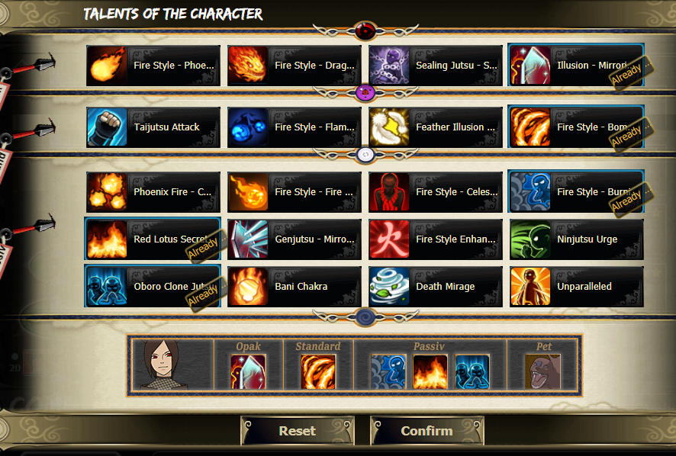Click the character portrait in the summary bar
This screenshot has width=676, height=456.
172,364
